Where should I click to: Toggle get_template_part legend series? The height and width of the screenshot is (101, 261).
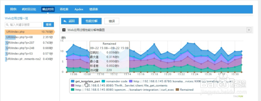(x=86, y=81)
